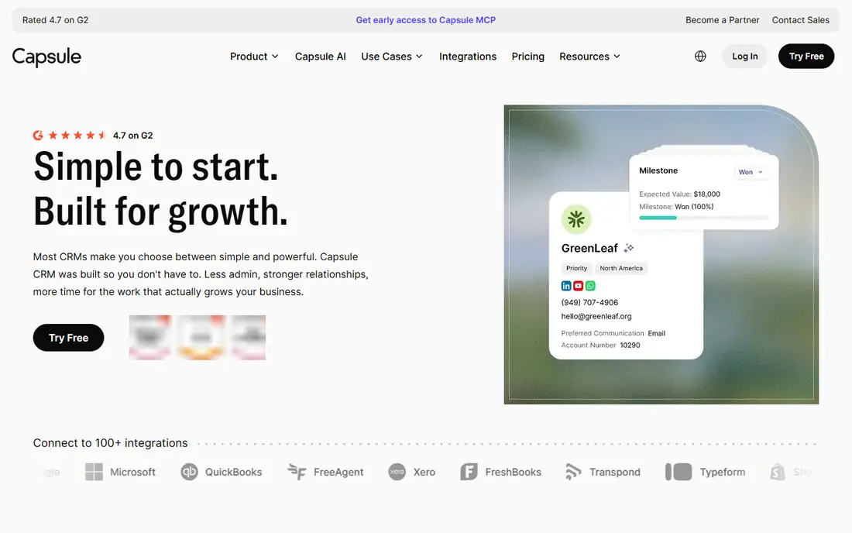Click the FreeAgent logo icon
Viewport: 852px width, 533px height.
[297, 472]
